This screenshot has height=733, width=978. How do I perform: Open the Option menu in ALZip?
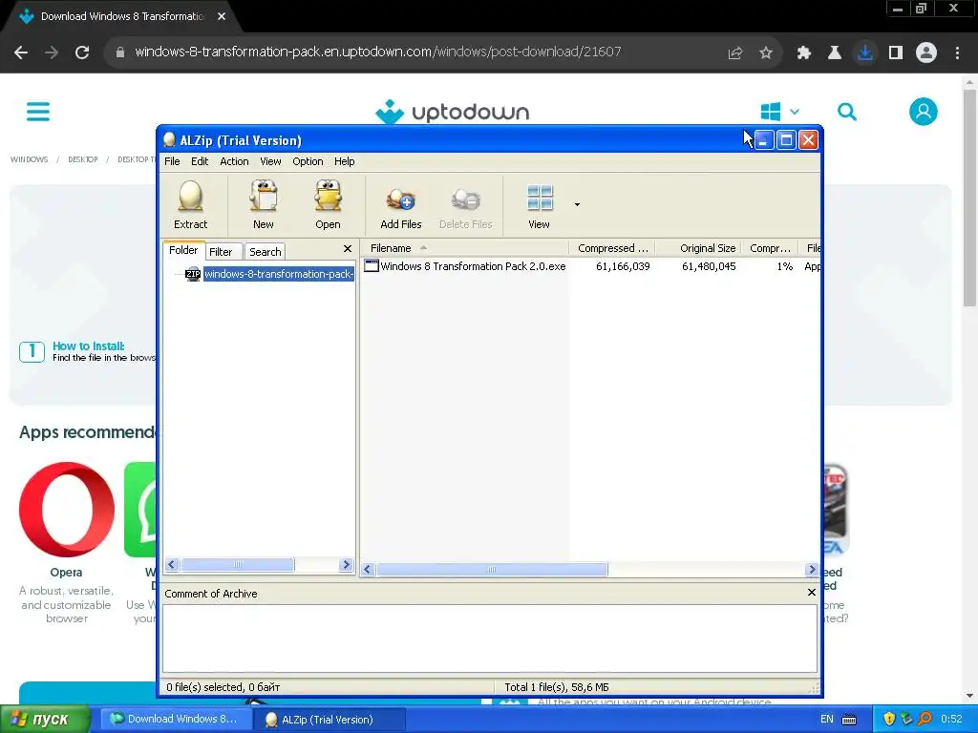308,161
